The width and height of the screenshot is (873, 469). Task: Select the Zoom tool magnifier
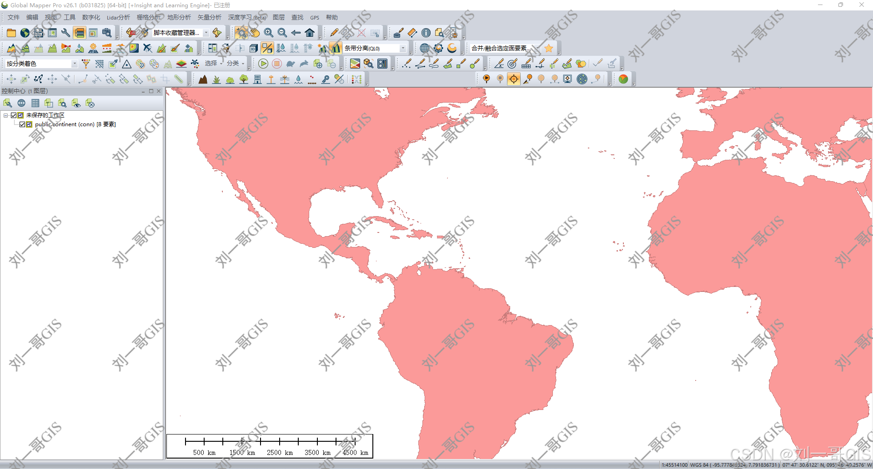241,33
